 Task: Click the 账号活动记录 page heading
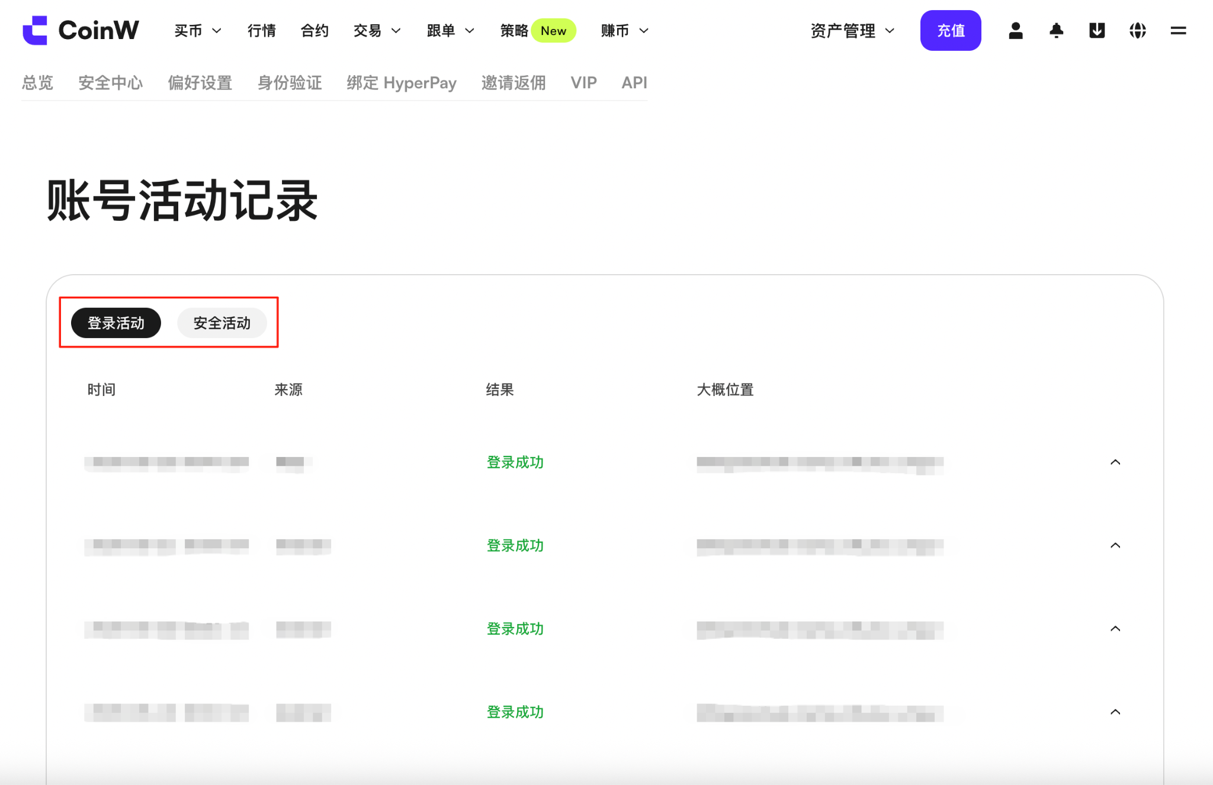pyautogui.click(x=182, y=201)
